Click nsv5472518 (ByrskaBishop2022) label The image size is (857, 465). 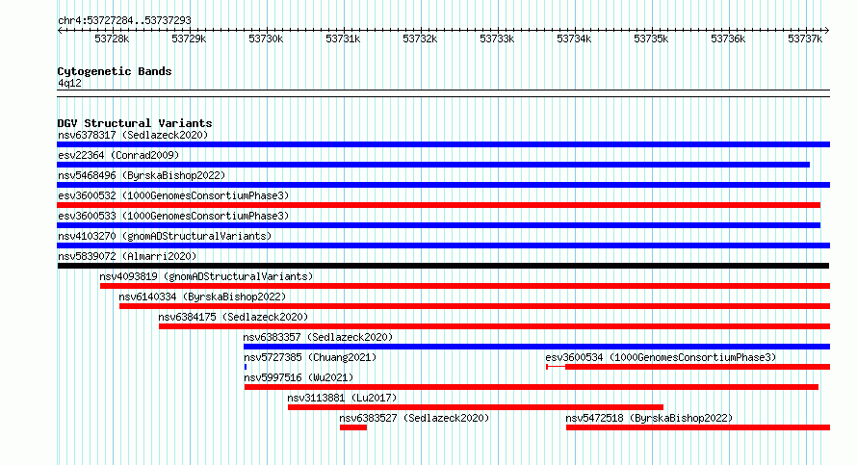coord(649,418)
